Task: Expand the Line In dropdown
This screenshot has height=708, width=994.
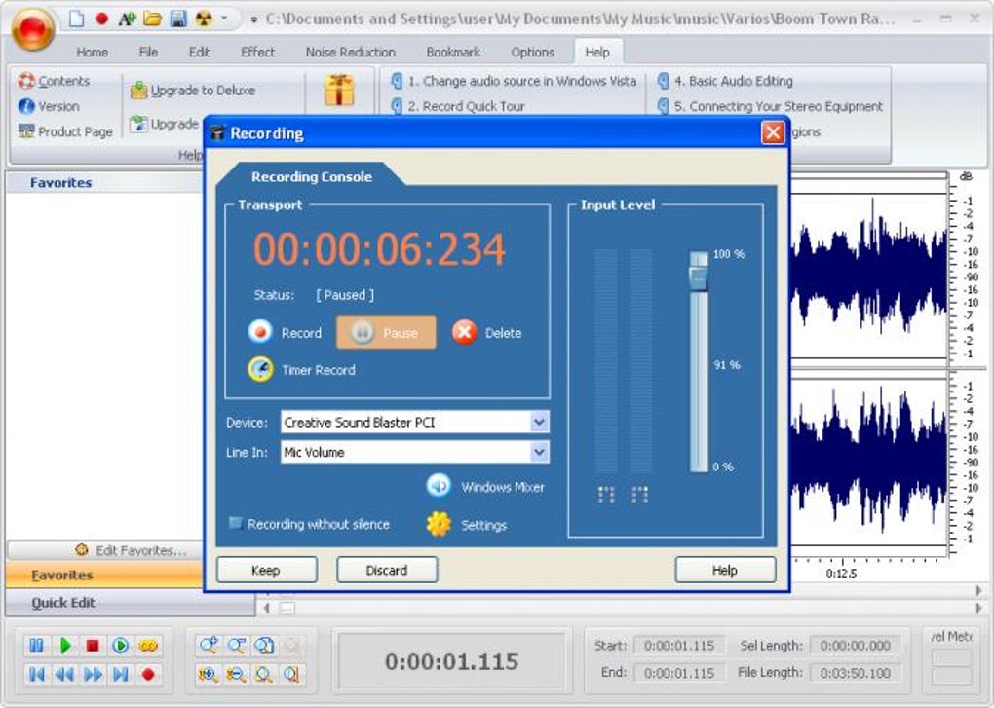Action: click(x=540, y=452)
